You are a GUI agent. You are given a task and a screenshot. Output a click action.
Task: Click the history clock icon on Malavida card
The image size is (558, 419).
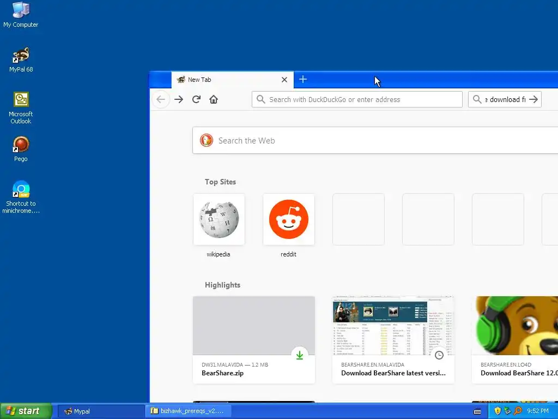(439, 355)
